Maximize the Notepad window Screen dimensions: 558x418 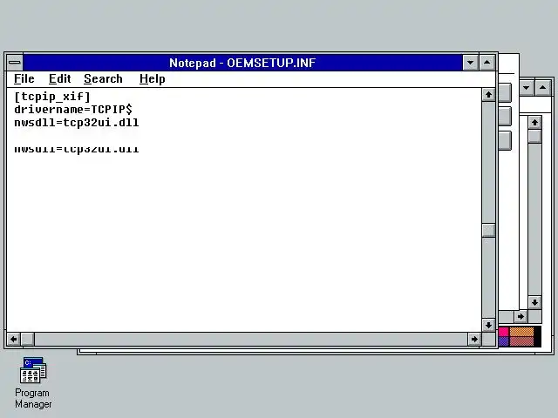pos(487,63)
